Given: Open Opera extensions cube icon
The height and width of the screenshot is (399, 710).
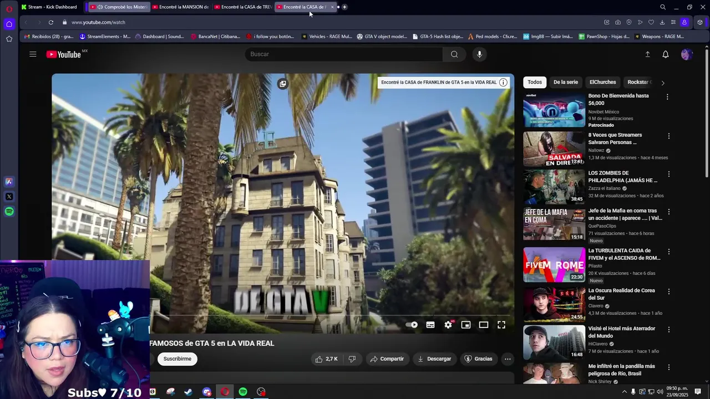Looking at the screenshot, I should [700, 22].
